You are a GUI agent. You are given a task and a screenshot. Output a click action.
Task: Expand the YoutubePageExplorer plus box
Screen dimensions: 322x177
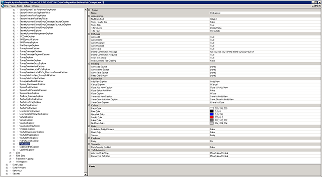click(14, 135)
